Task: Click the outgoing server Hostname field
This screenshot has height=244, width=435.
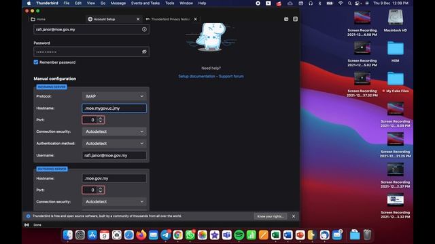Action: click(x=114, y=178)
